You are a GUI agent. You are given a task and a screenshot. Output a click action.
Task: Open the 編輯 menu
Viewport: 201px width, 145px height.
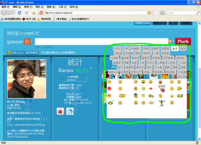pyautogui.click(x=17, y=7)
